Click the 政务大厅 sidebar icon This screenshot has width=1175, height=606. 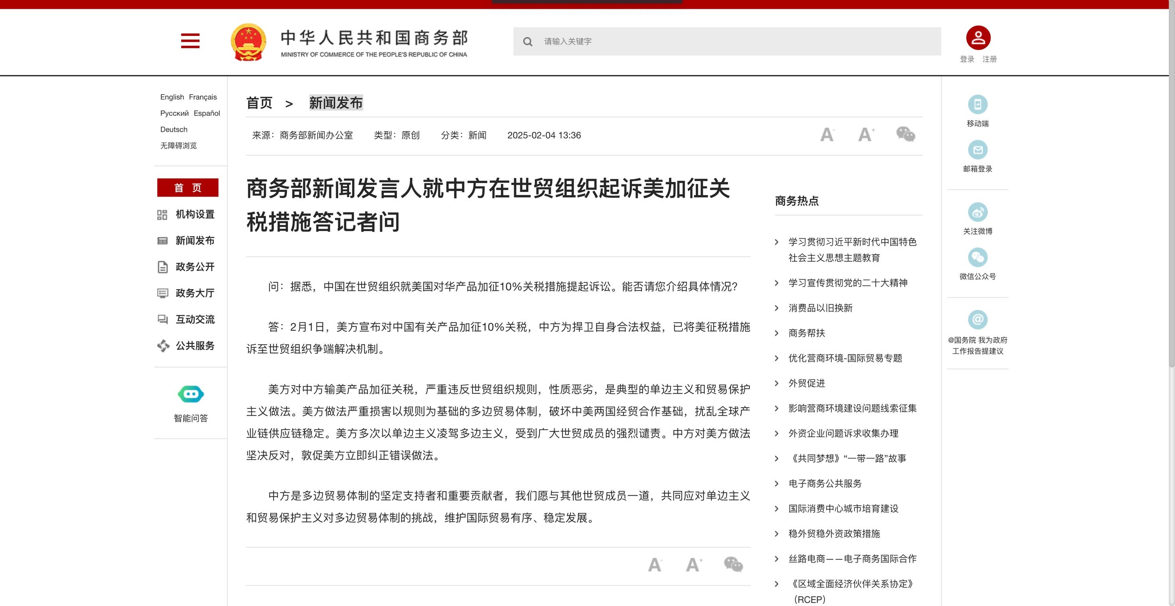click(162, 293)
